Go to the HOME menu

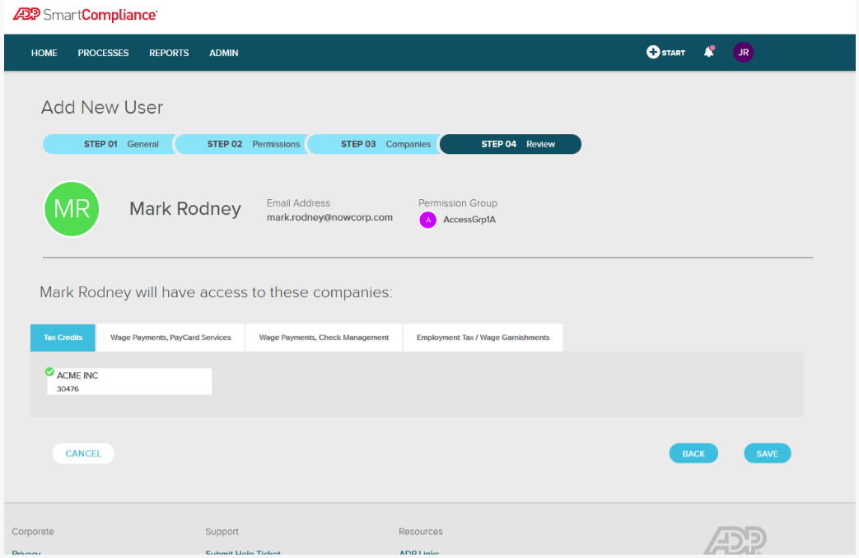pyautogui.click(x=44, y=53)
